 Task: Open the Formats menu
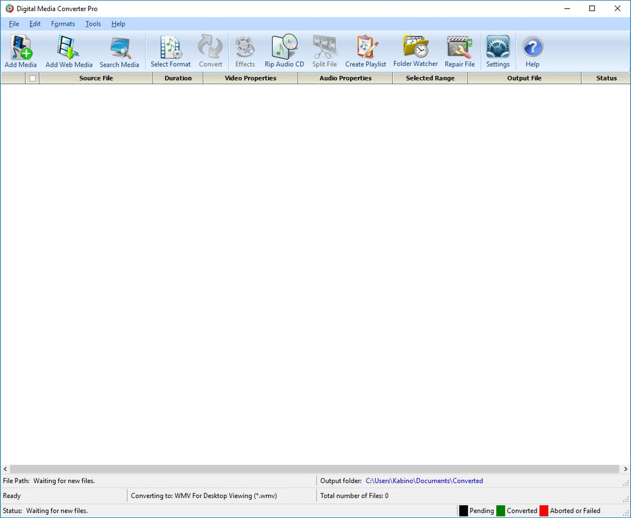tap(63, 24)
